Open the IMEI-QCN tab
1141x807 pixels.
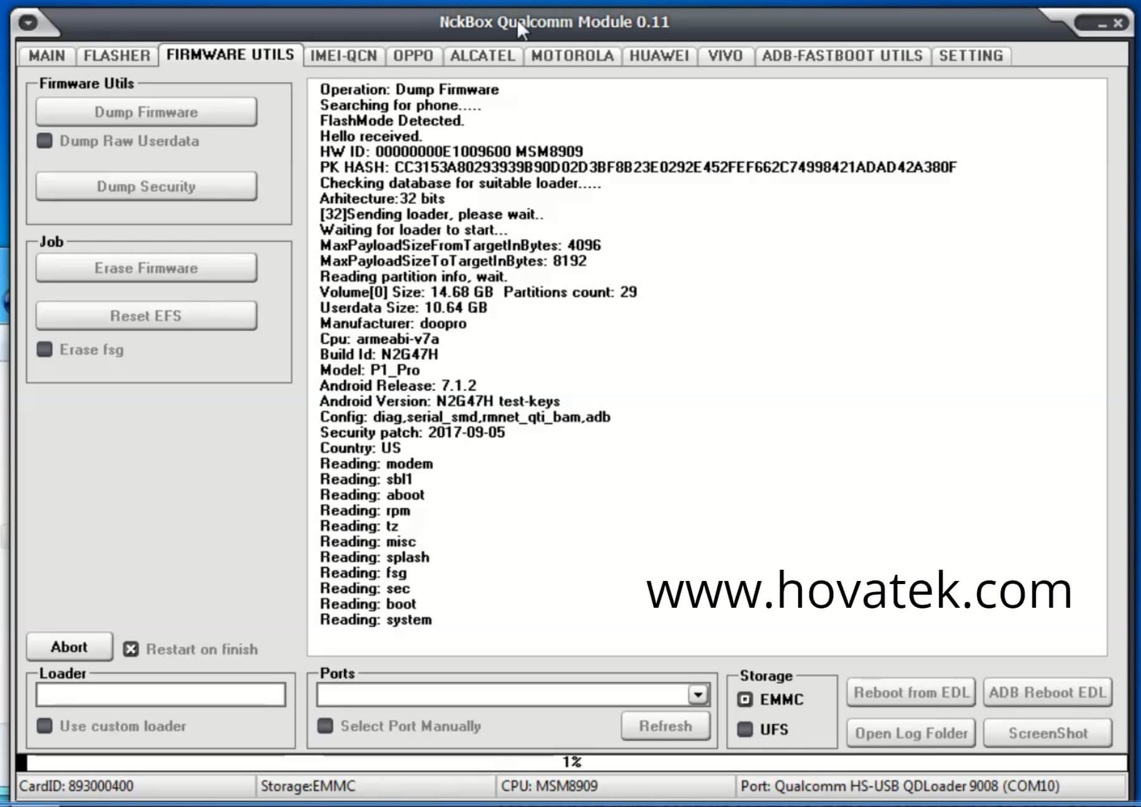pos(343,56)
